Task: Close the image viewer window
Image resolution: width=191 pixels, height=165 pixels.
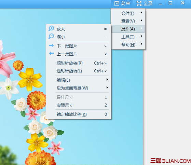Action: pos(182,3)
